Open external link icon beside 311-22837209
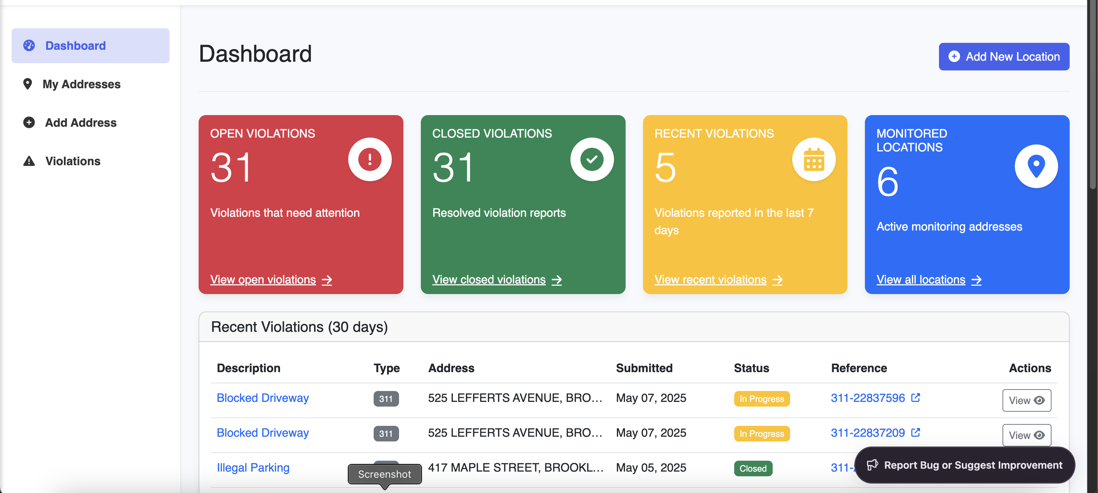Viewport: 1098px width, 493px height. 915,432
